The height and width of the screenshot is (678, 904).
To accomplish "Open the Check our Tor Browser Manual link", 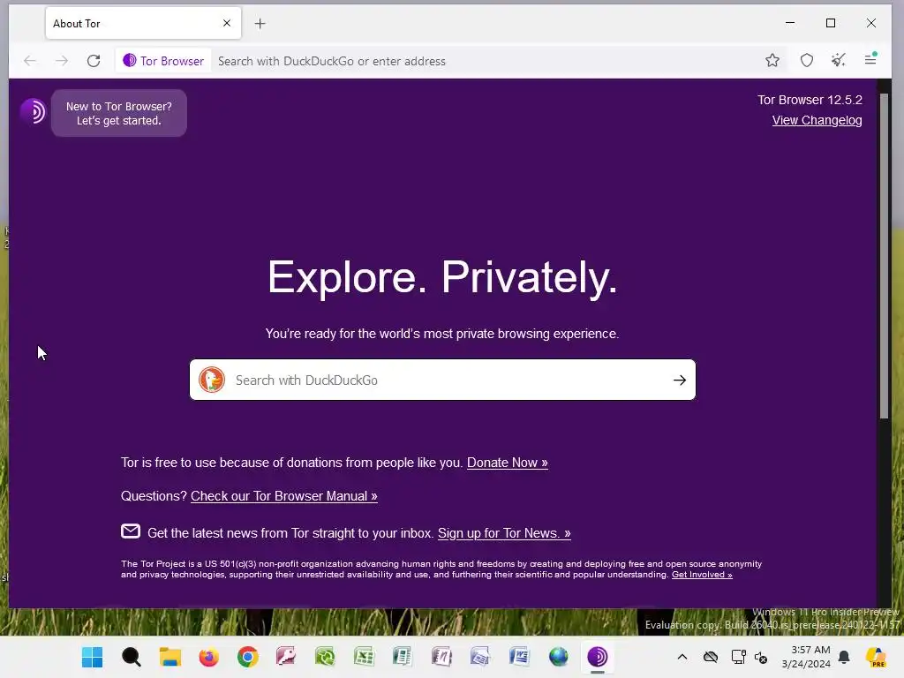I will [284, 496].
